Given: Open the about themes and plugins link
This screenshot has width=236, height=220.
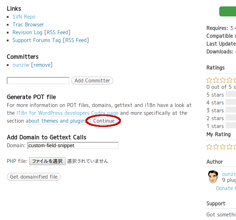Looking at the screenshot, I should [56, 121].
